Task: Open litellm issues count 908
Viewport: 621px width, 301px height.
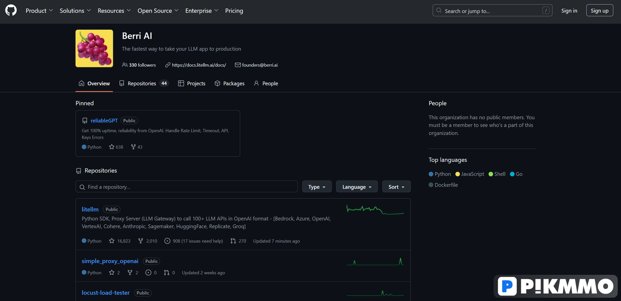Action: coord(193,241)
